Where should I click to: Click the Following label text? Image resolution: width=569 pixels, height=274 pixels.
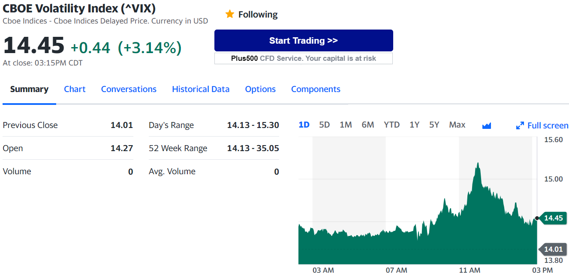(x=258, y=15)
